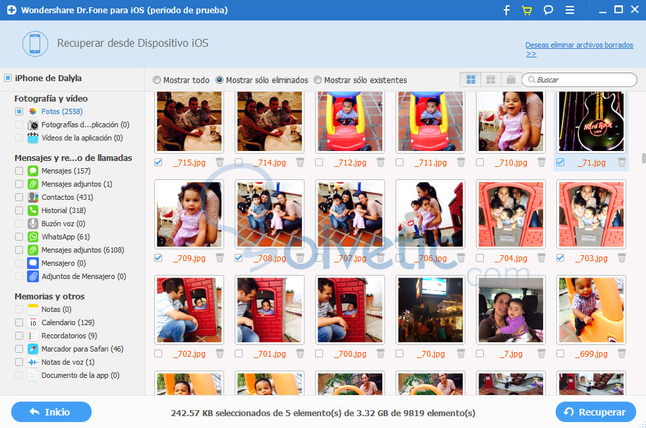This screenshot has height=428, width=646.
Task: Click trash icon next to _70.jpg
Action: pos(461,353)
